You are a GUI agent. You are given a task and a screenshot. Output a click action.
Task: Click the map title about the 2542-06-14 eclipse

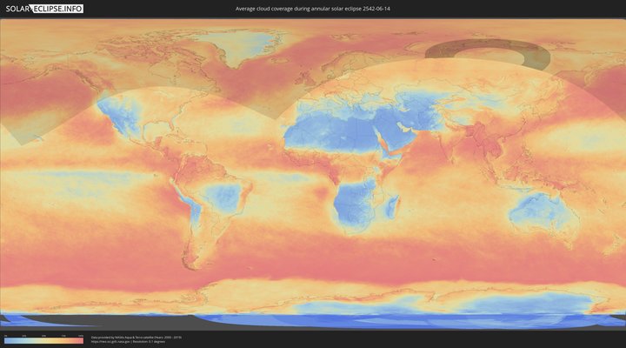[x=312, y=9]
